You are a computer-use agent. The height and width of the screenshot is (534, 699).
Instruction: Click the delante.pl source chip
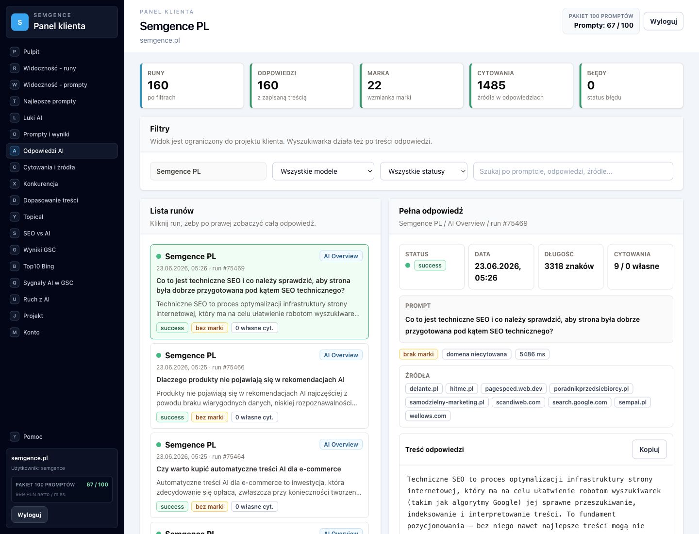[x=424, y=389]
